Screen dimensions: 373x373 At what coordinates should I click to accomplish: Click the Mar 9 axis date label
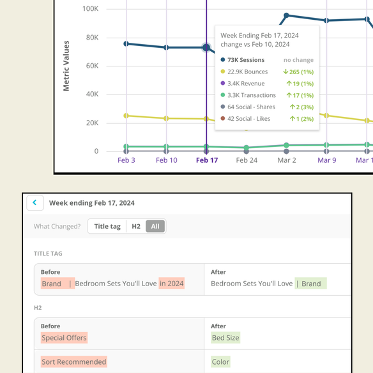327,160
